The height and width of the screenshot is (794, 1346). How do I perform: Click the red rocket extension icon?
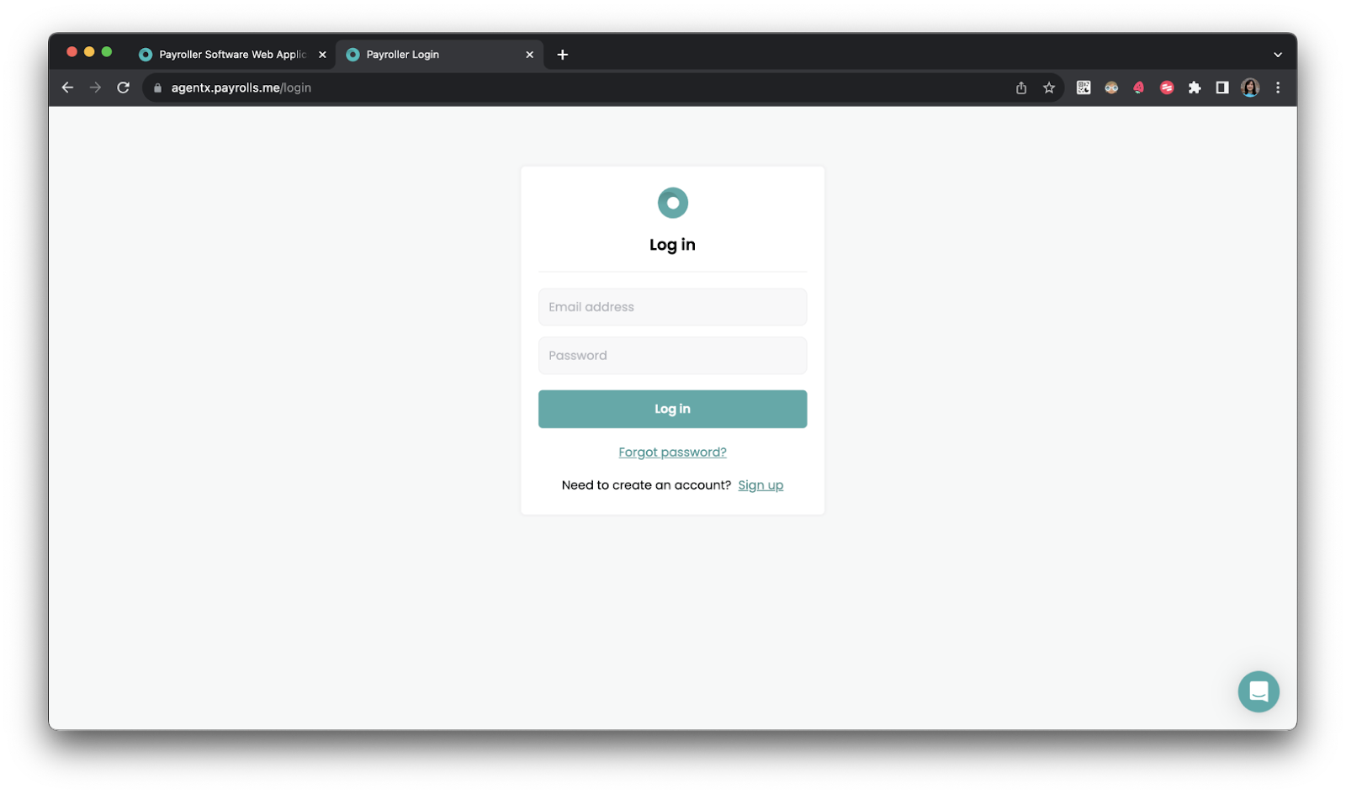(x=1139, y=87)
